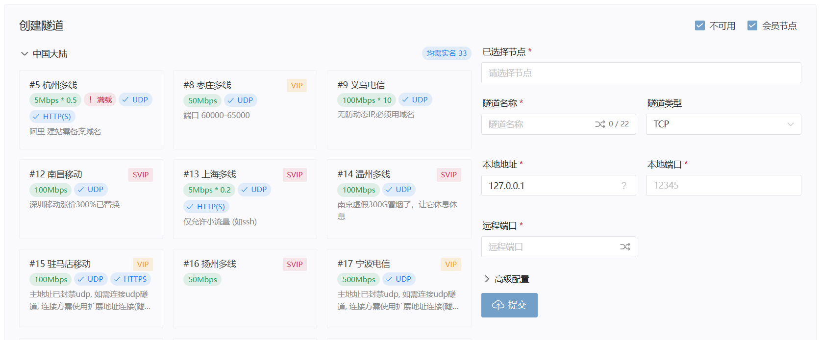The width and height of the screenshot is (821, 340).
Task: Click the random shuffle icon in 远程端口 field
Action: [625, 247]
